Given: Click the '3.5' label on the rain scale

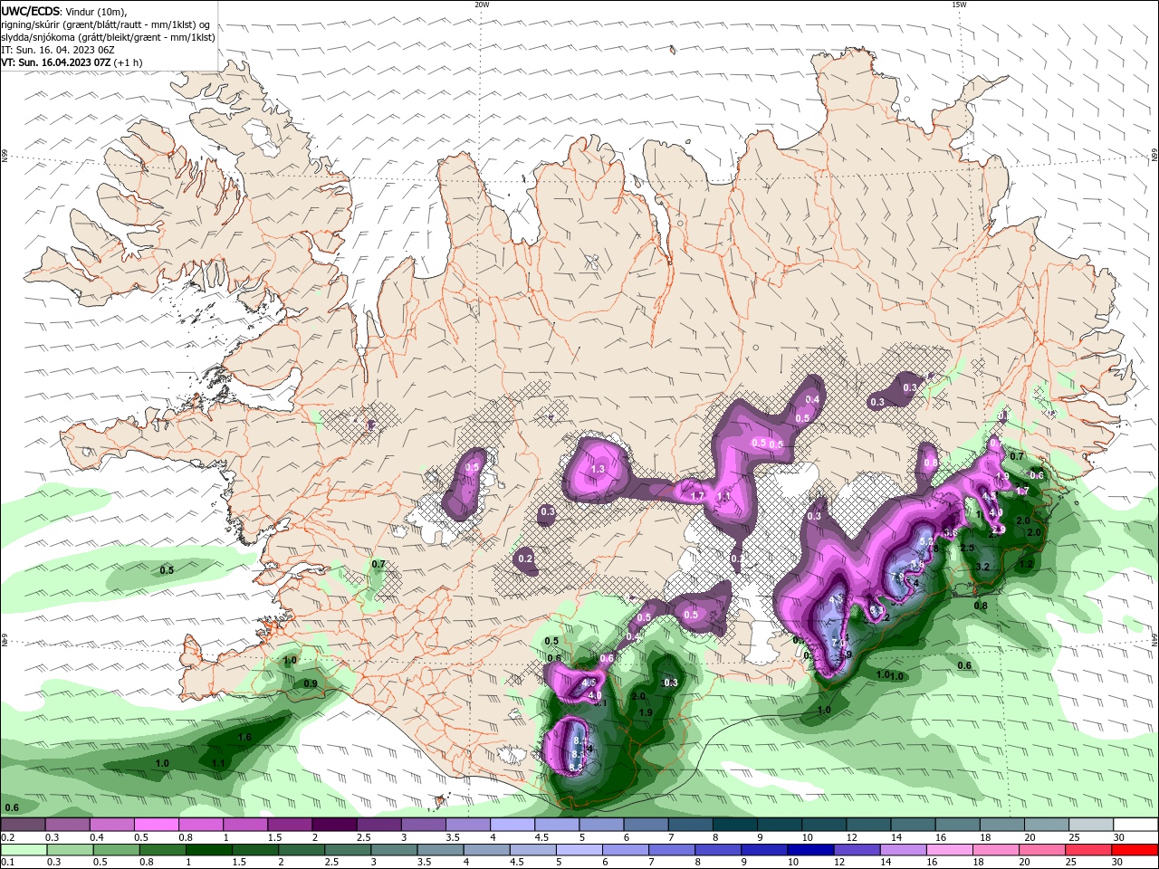Looking at the screenshot, I should click(x=424, y=864).
